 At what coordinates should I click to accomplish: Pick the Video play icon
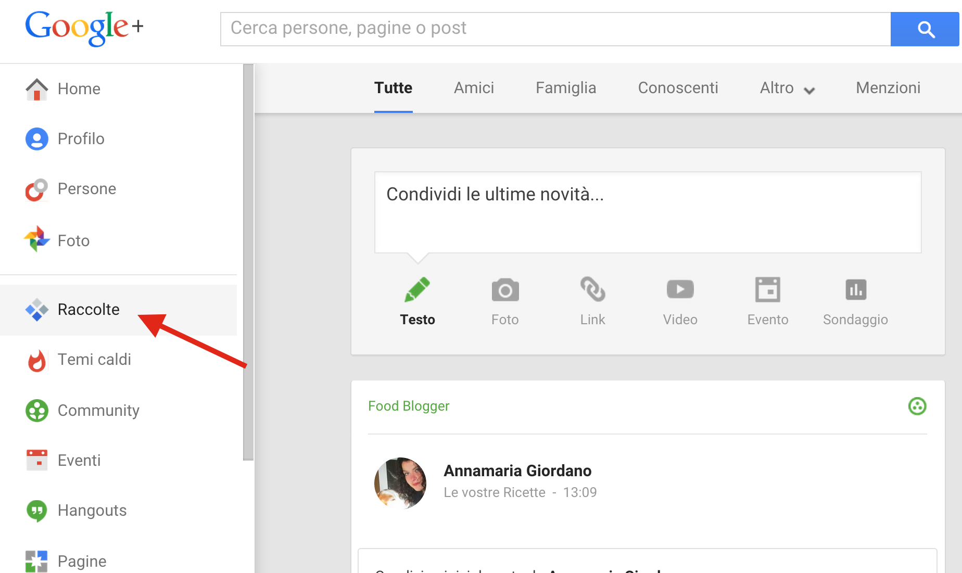point(680,289)
